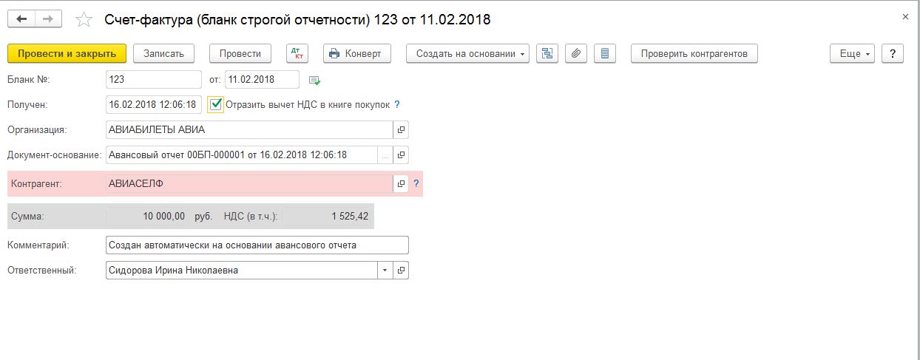Open document structure icon in toolbar

click(547, 53)
